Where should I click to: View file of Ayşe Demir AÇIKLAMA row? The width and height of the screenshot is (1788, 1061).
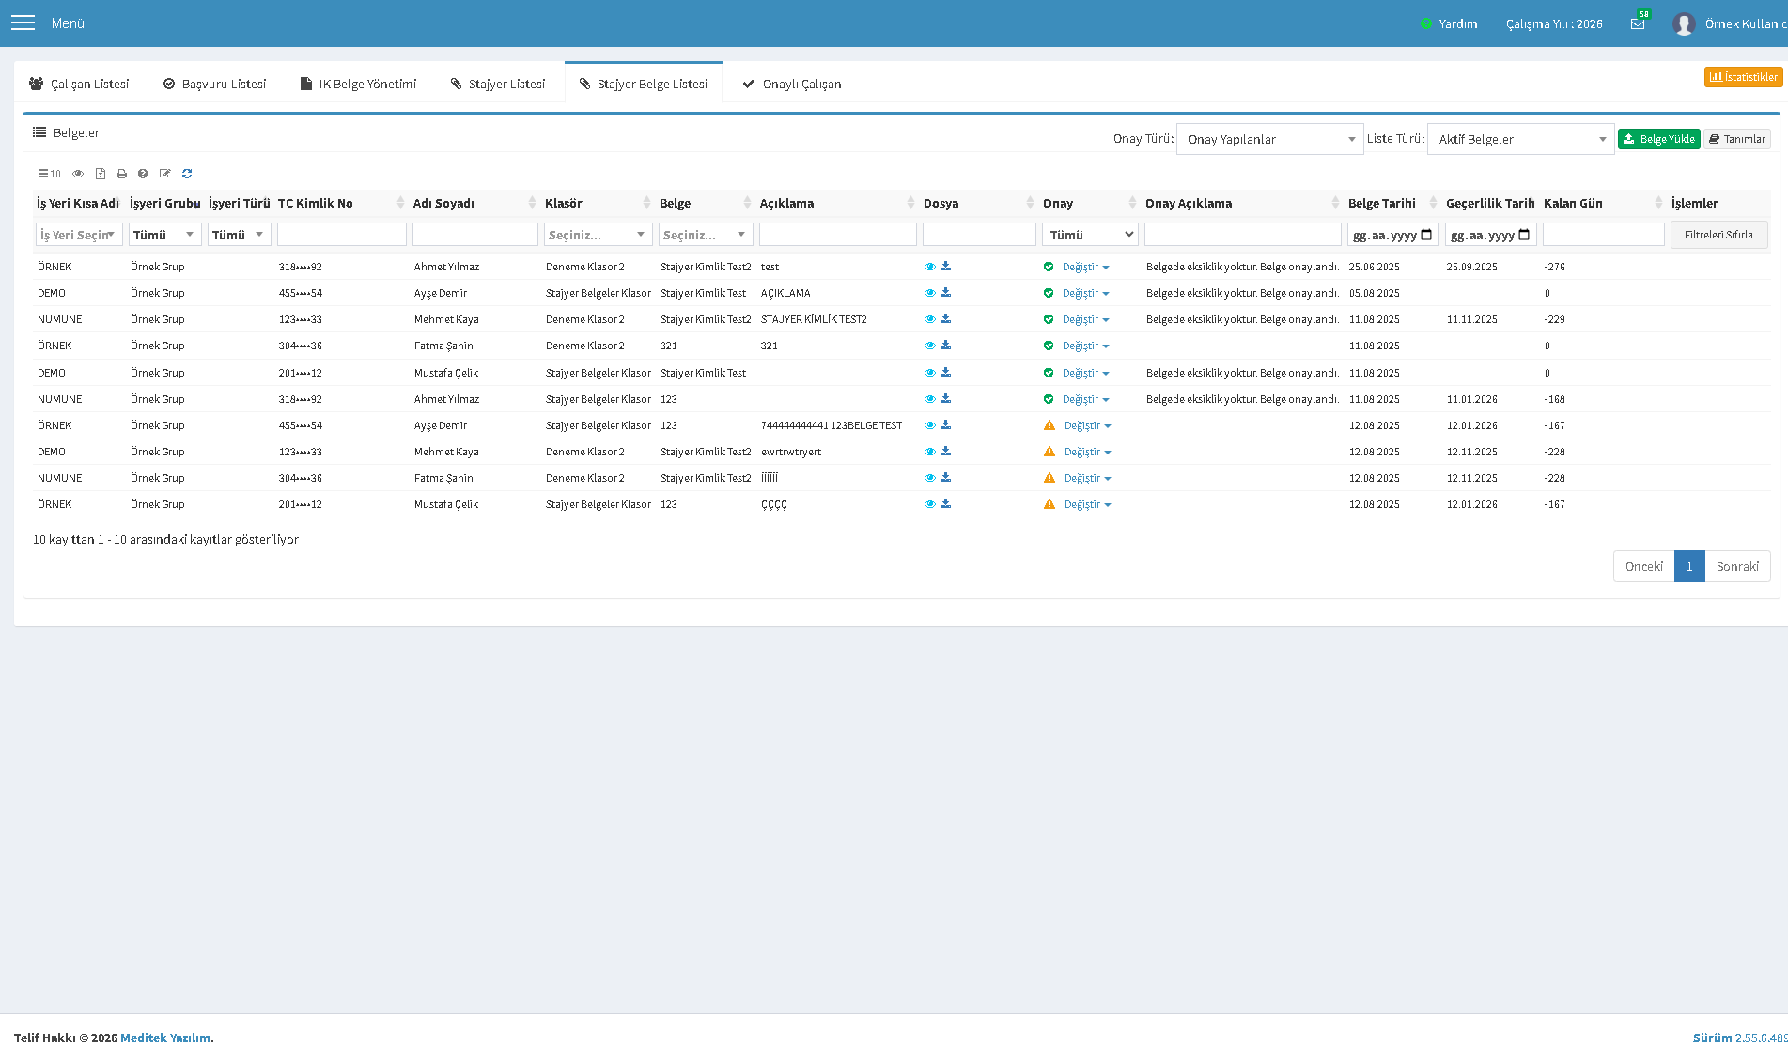(929, 293)
